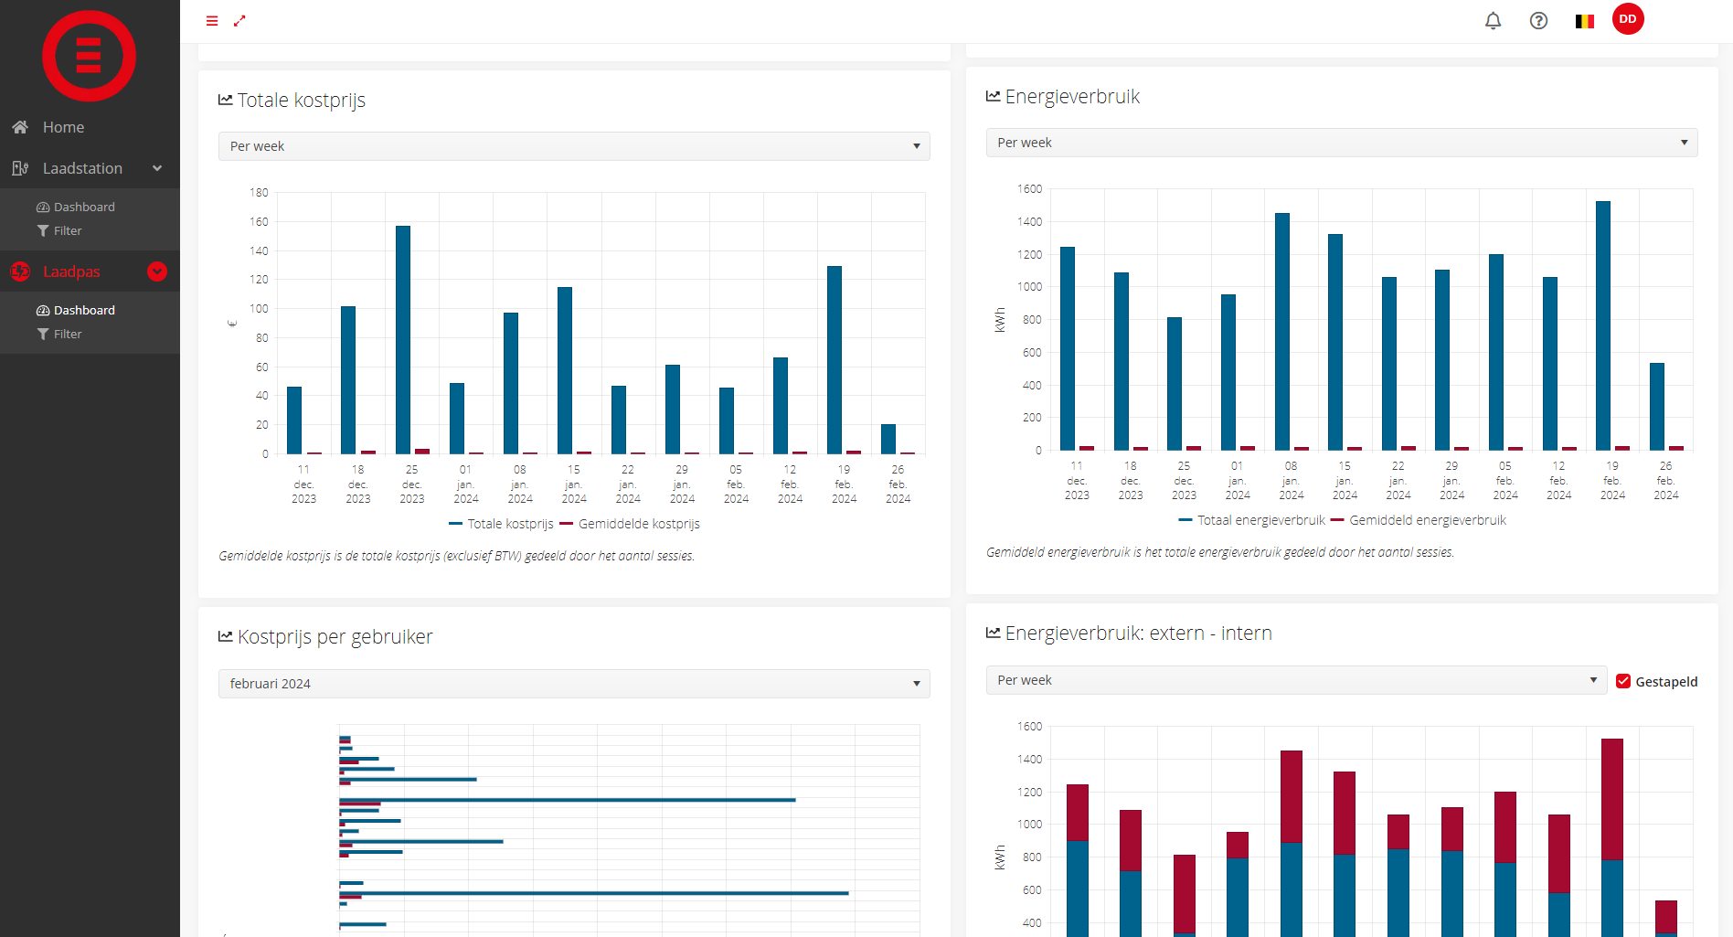Open the DD user avatar menu
This screenshot has height=937, width=1733.
(x=1628, y=19)
